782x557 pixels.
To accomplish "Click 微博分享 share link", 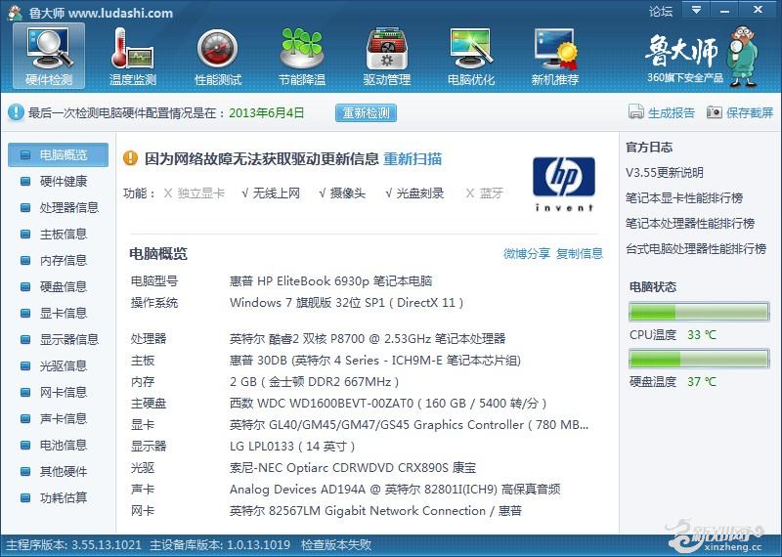I will [527, 253].
